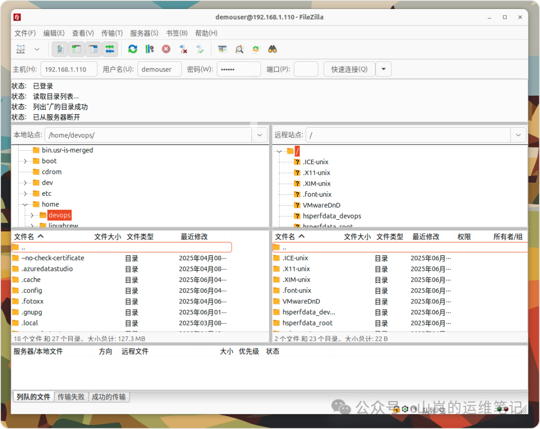Select the devops folder in the tree

point(59,215)
